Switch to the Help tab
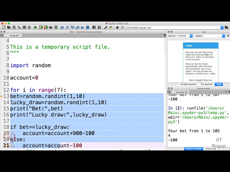This screenshot has height=172, width=230. [219, 84]
